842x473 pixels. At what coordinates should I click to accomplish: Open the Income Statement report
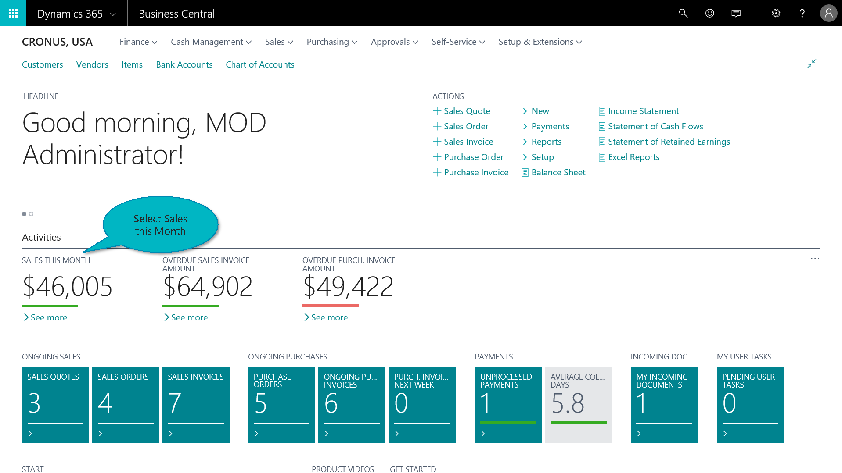pos(643,111)
